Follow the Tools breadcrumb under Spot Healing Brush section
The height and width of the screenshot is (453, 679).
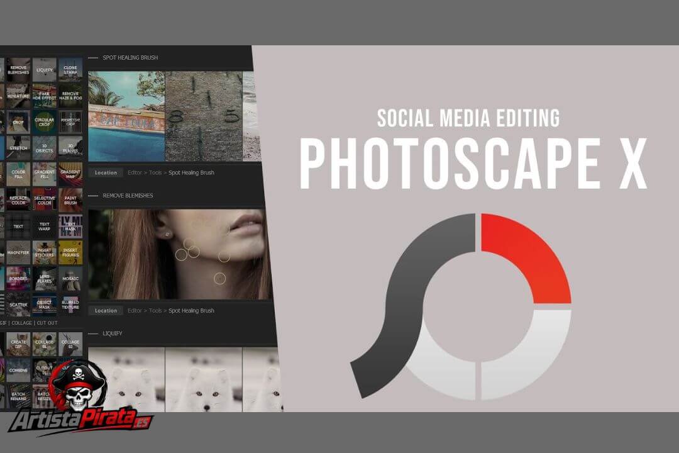(155, 172)
